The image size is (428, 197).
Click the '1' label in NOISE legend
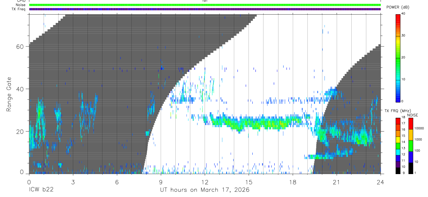(x=415, y=173)
